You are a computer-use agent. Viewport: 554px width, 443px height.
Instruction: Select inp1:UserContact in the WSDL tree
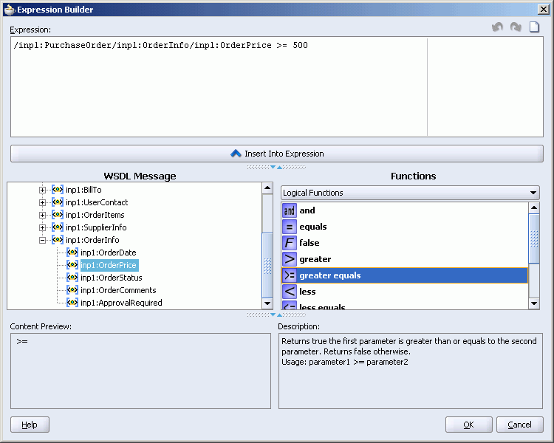(97, 202)
